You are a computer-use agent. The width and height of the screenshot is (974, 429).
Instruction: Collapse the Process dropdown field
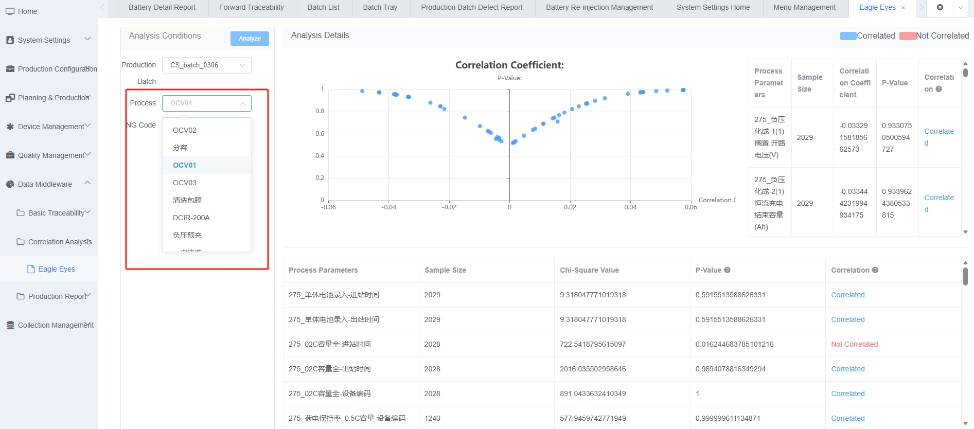coord(207,103)
